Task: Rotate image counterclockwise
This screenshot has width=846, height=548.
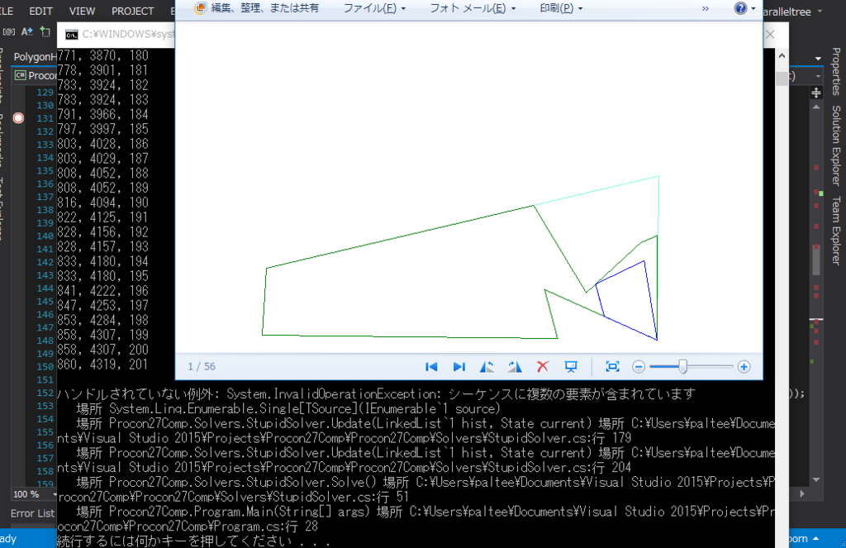Action: pos(487,366)
